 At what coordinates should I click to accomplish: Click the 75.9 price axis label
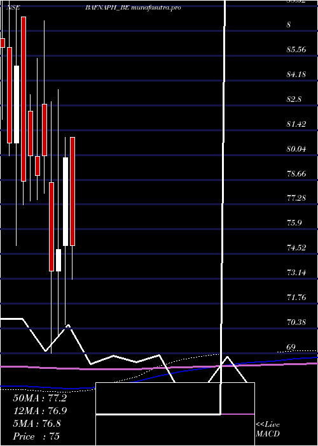(294, 223)
